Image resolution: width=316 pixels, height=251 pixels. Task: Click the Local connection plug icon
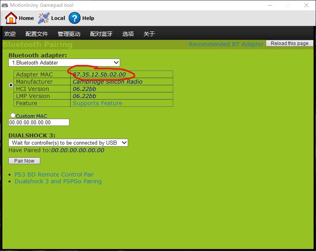point(43,18)
